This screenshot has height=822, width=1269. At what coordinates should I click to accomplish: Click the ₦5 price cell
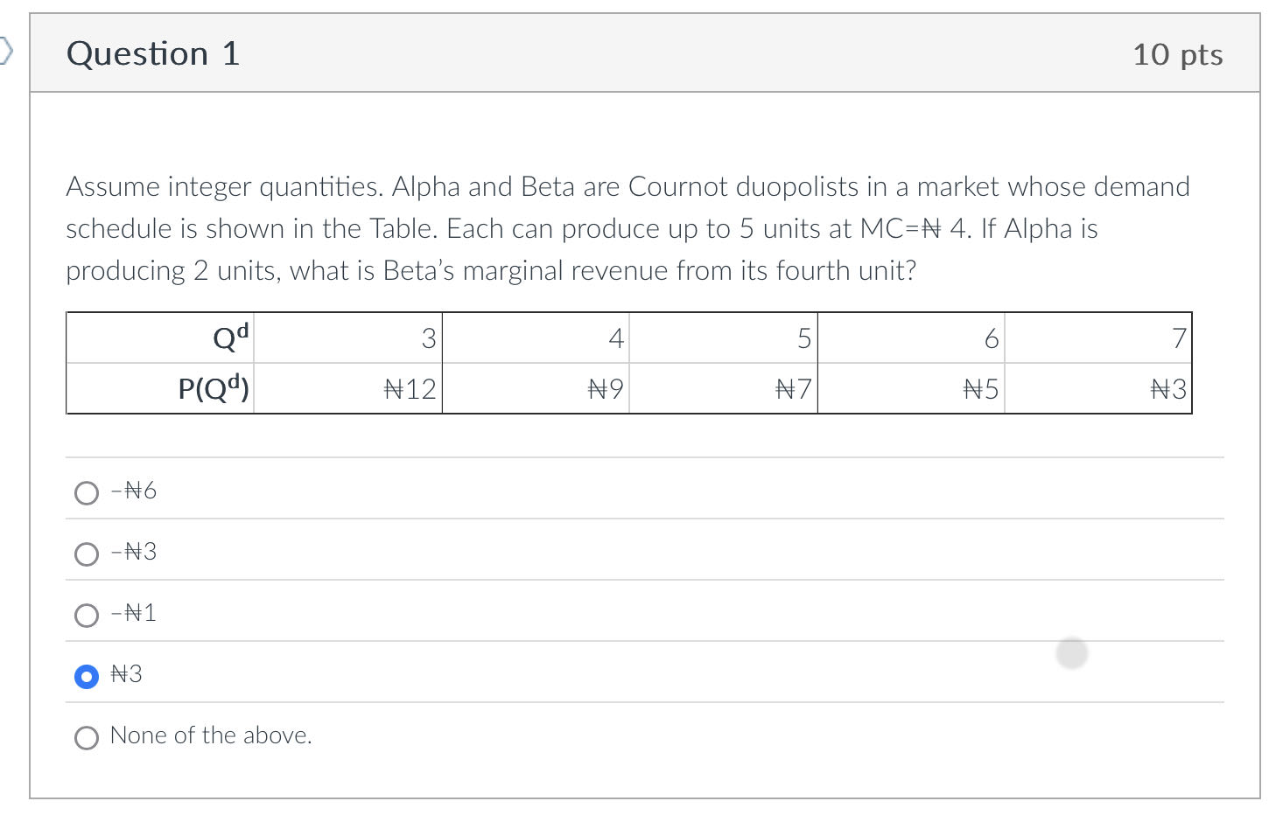[x=979, y=388]
